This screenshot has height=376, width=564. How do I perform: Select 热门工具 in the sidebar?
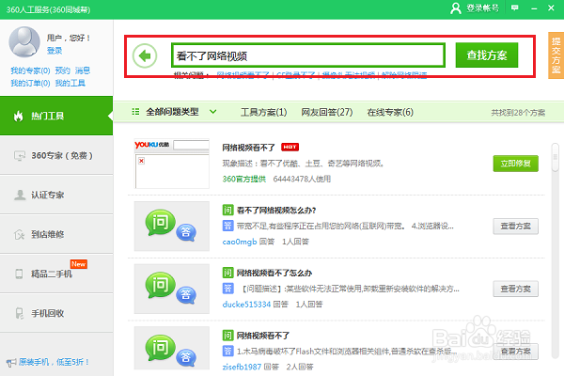(x=56, y=116)
